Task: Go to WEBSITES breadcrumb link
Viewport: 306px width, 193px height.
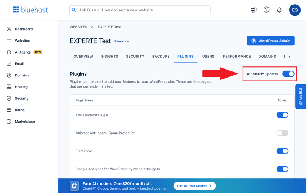Action: click(x=78, y=27)
